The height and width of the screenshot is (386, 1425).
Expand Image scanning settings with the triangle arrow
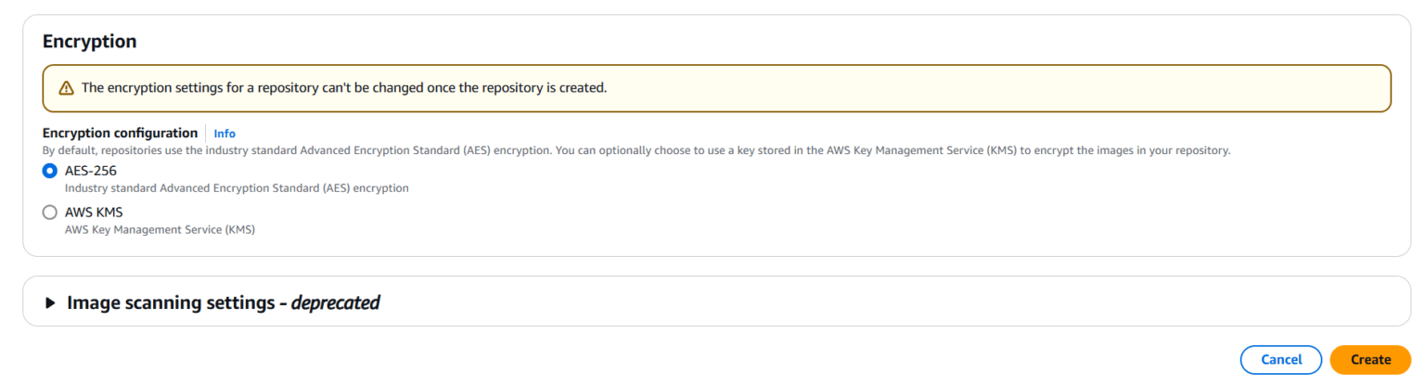point(51,302)
